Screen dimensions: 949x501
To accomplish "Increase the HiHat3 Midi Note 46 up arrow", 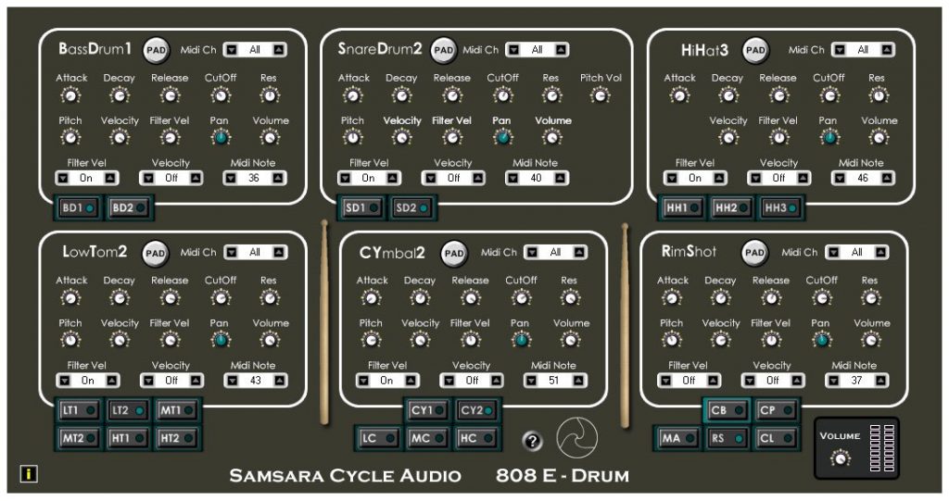I will 886,179.
